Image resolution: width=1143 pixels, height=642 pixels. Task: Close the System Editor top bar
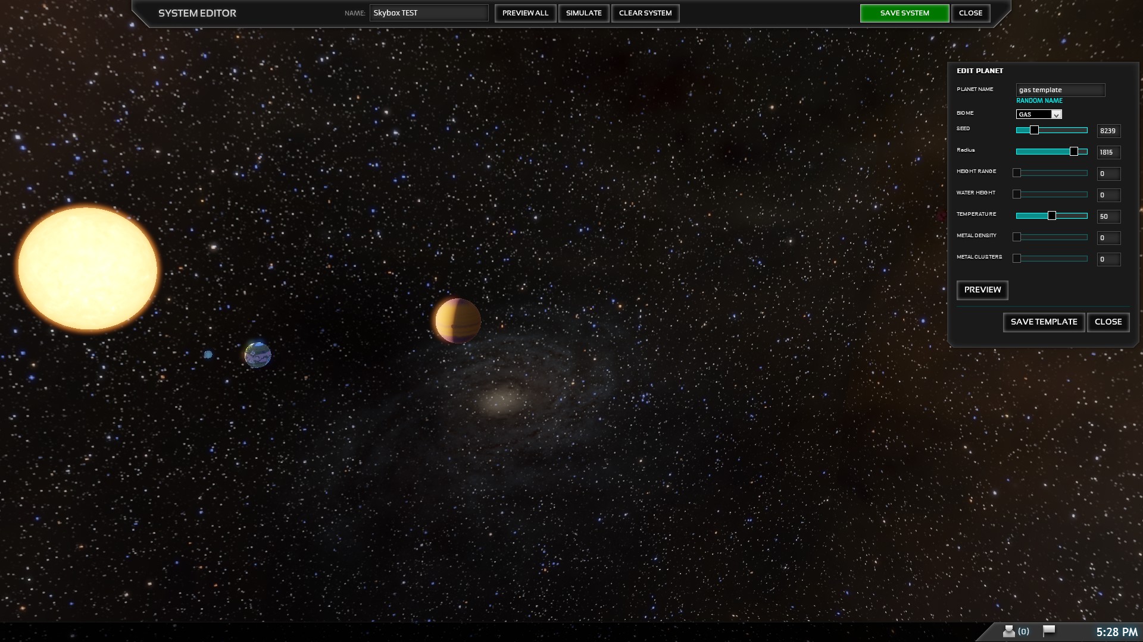point(970,13)
